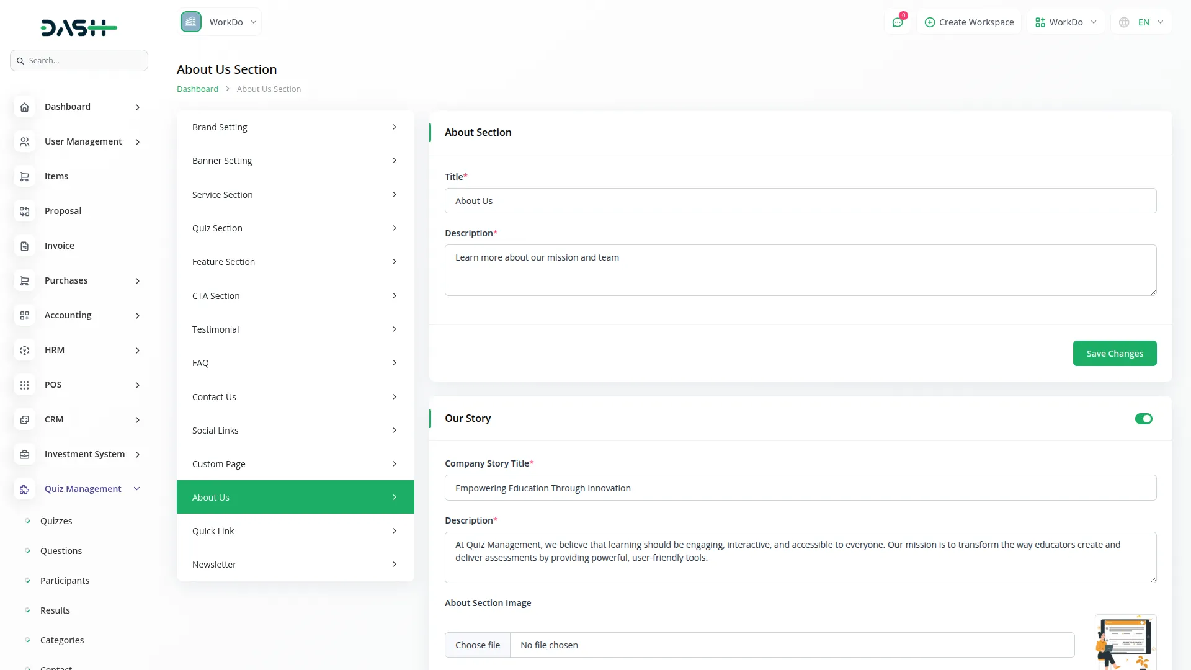Click the Investment System briefcase icon
This screenshot has height=670, width=1191.
[x=24, y=455]
